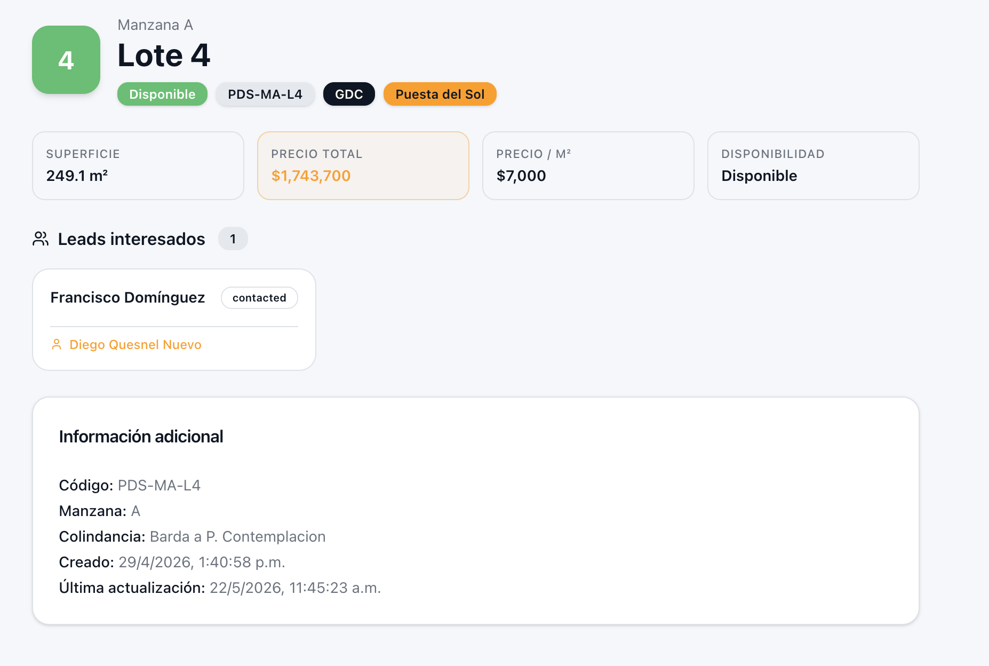Select the Superficie 249.1 m² card
This screenshot has height=666, width=989.
(x=138, y=165)
